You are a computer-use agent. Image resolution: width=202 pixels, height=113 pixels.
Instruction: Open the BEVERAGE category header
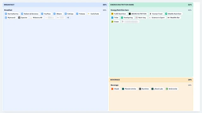click(151, 80)
